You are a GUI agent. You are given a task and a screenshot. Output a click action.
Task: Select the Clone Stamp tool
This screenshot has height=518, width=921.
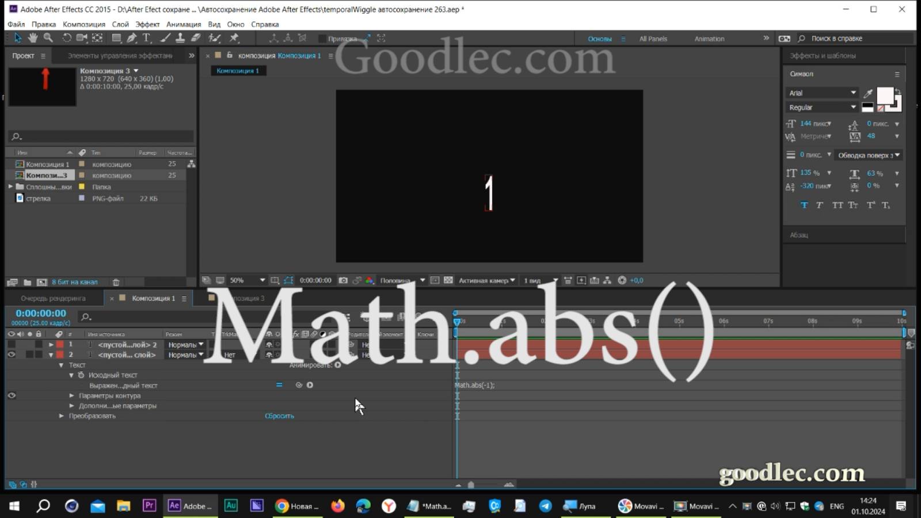click(180, 38)
